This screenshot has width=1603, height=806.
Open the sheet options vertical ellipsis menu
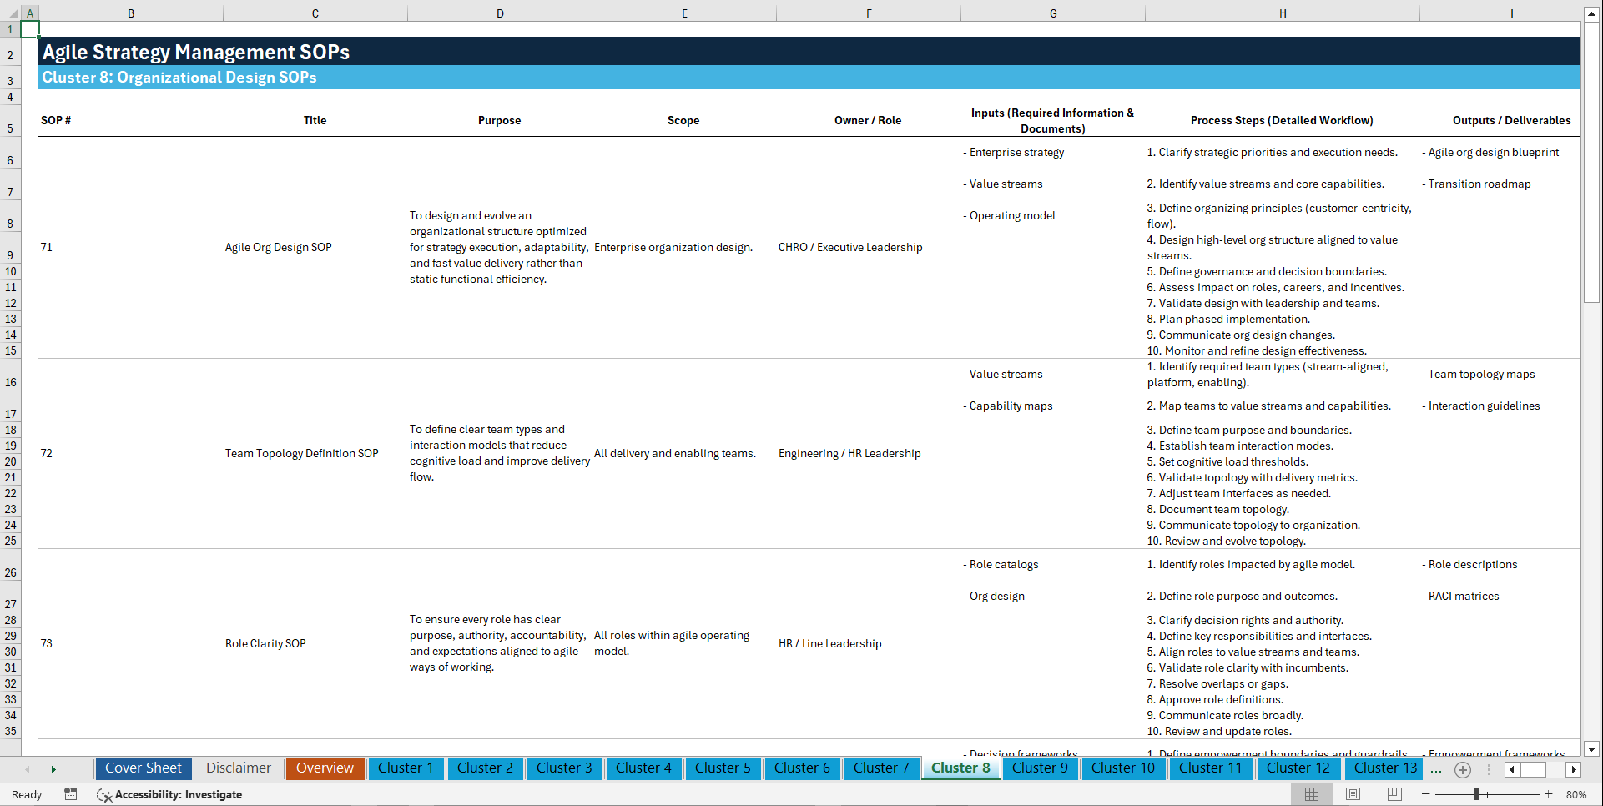click(x=1490, y=769)
